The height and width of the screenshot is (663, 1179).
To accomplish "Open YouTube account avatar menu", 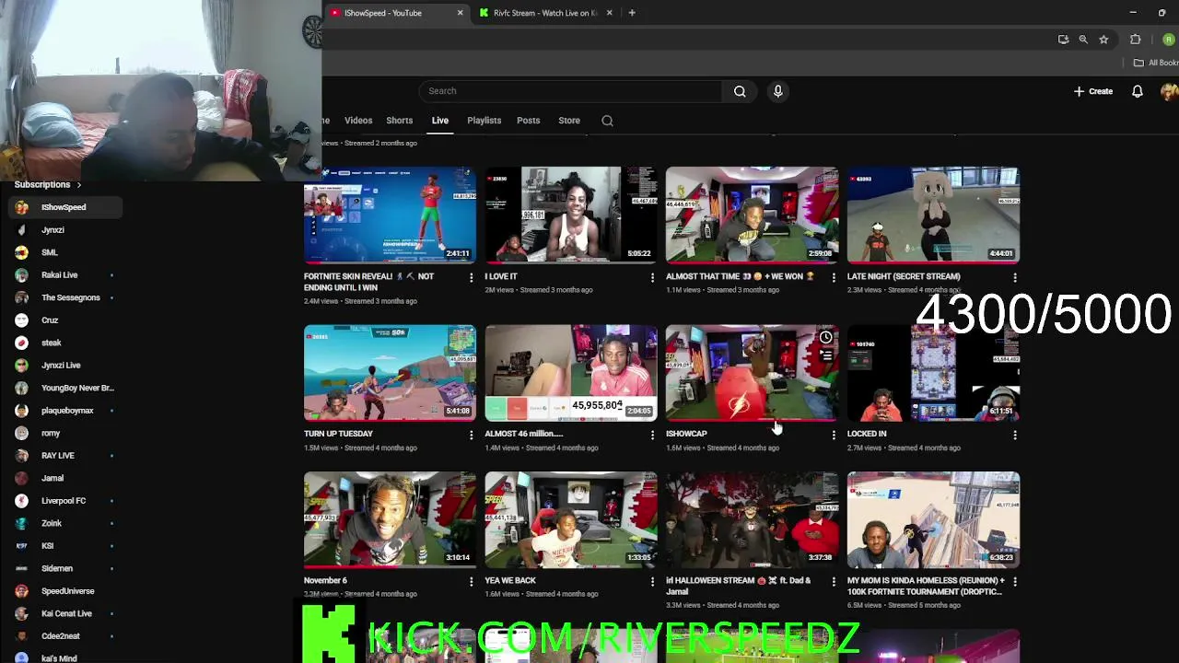I will pos(1170,91).
